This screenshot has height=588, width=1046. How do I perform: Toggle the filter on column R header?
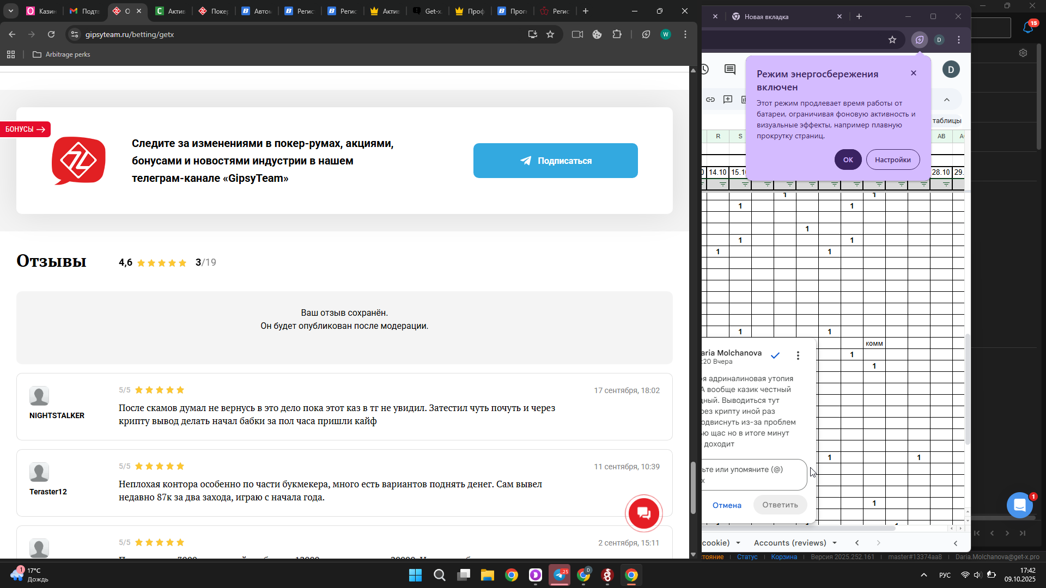pyautogui.click(x=723, y=185)
